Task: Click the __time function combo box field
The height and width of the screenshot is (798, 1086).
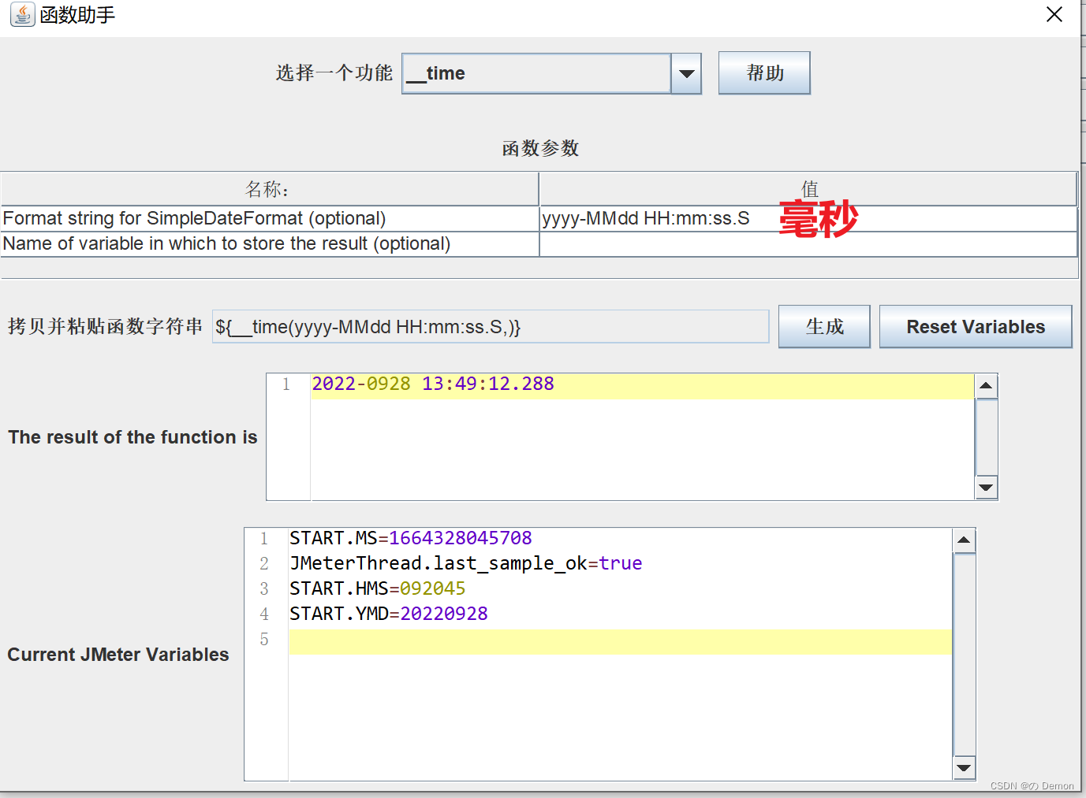Action: (x=536, y=73)
